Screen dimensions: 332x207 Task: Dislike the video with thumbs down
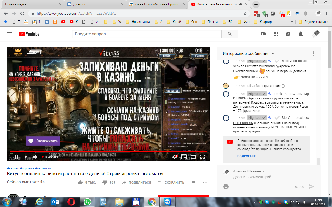click(x=105, y=182)
